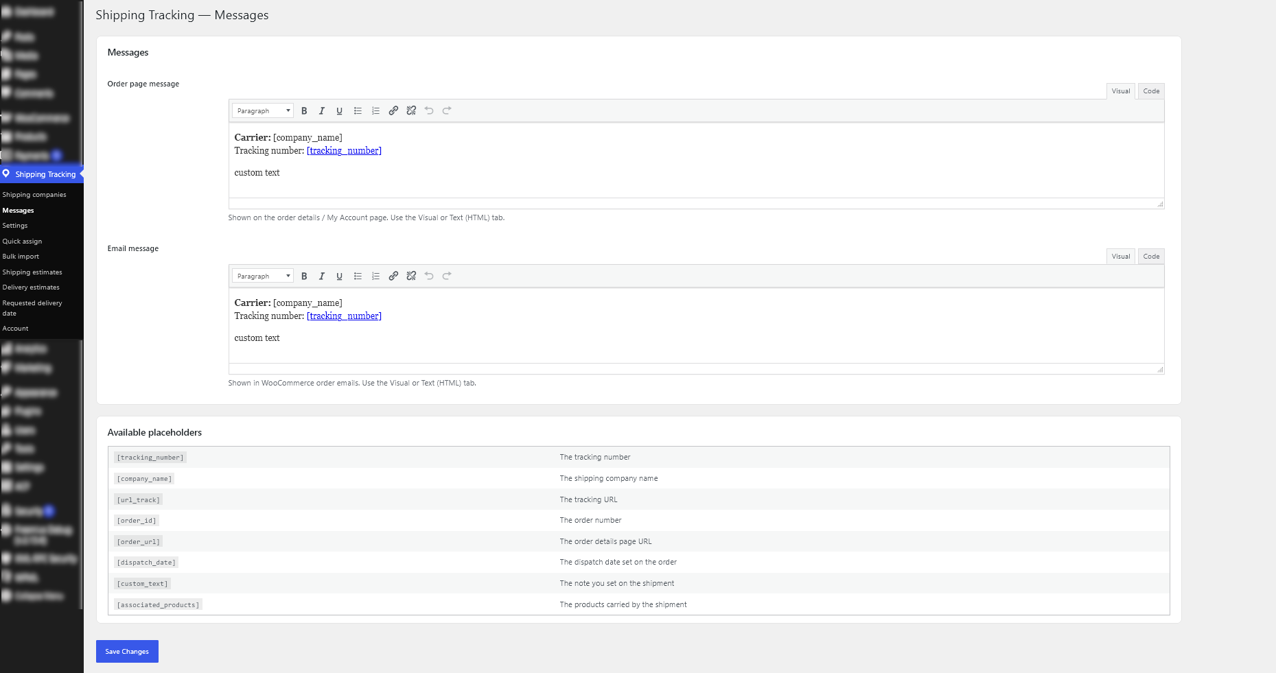The width and height of the screenshot is (1276, 673).
Task: Grab Email message editor resize handle
Action: point(1160,370)
